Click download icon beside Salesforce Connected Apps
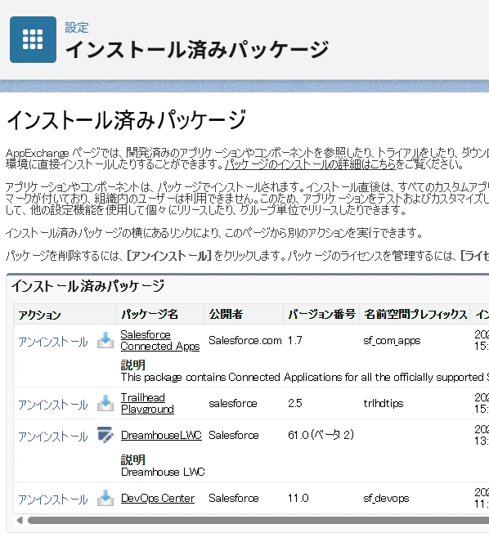The width and height of the screenshot is (489, 542). (x=105, y=340)
